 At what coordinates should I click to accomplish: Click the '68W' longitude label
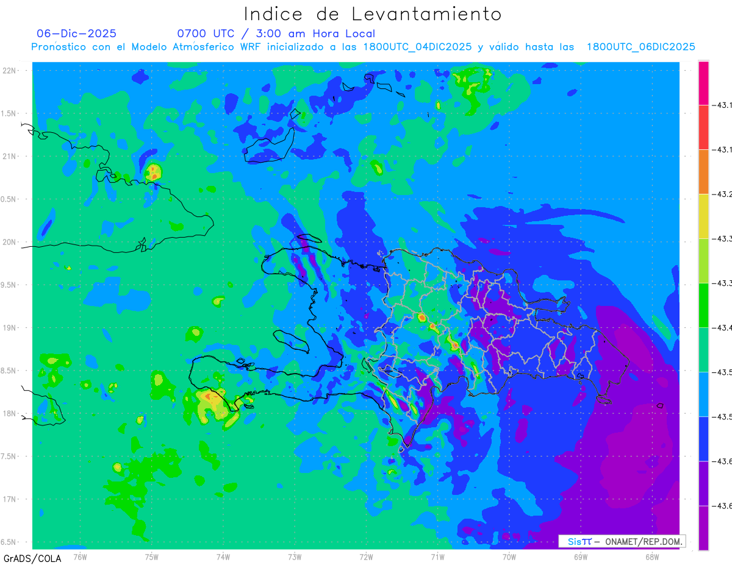(x=651, y=556)
